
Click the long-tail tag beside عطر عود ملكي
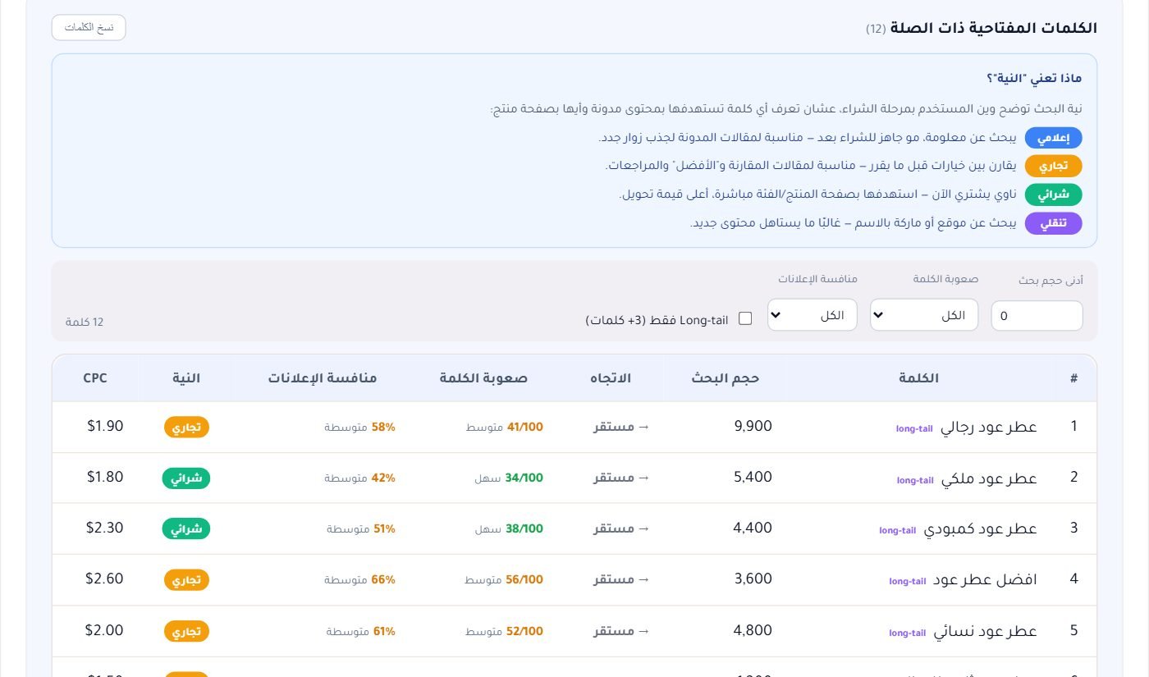pyautogui.click(x=915, y=480)
